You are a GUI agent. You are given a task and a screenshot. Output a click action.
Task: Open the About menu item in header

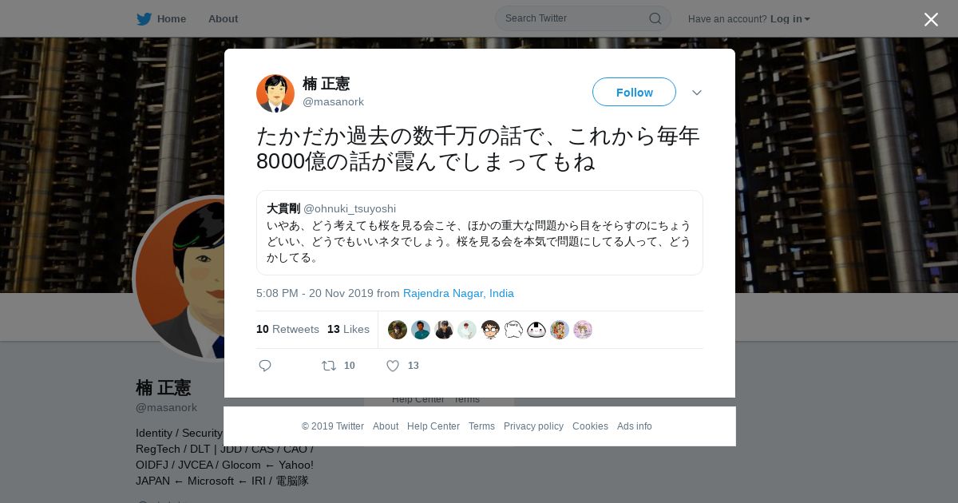coord(223,18)
